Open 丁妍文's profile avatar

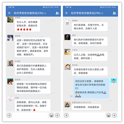[67, 52]
